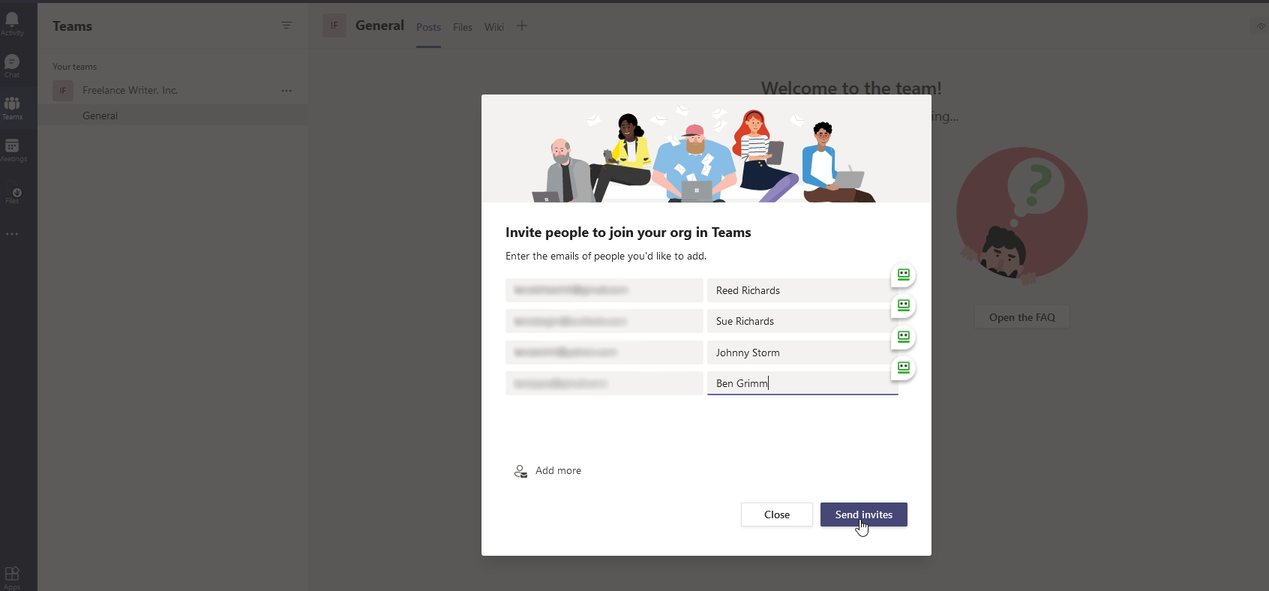Switch to the Files tab
The width and height of the screenshot is (1269, 591).
tap(463, 27)
